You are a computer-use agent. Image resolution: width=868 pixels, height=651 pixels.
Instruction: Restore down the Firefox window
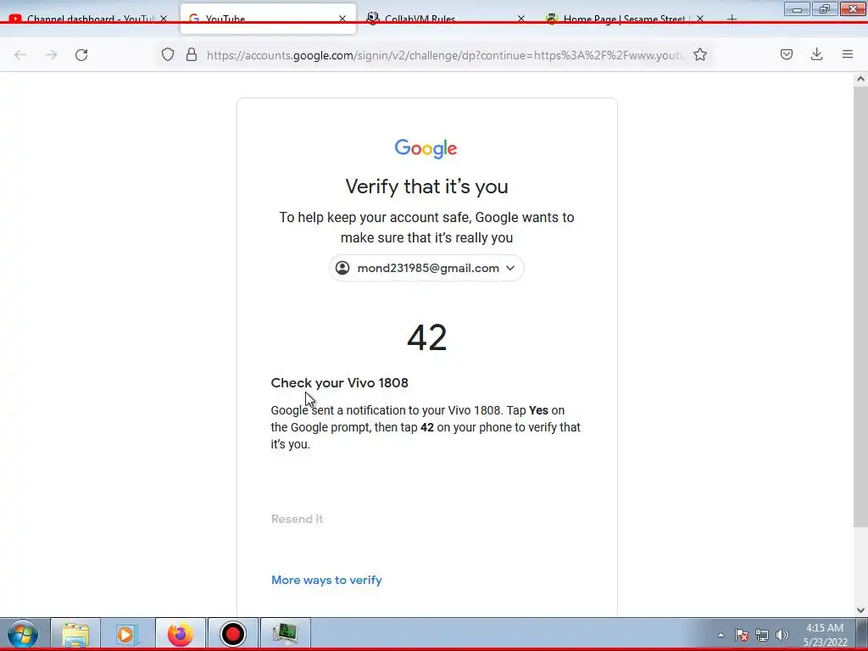[825, 9]
